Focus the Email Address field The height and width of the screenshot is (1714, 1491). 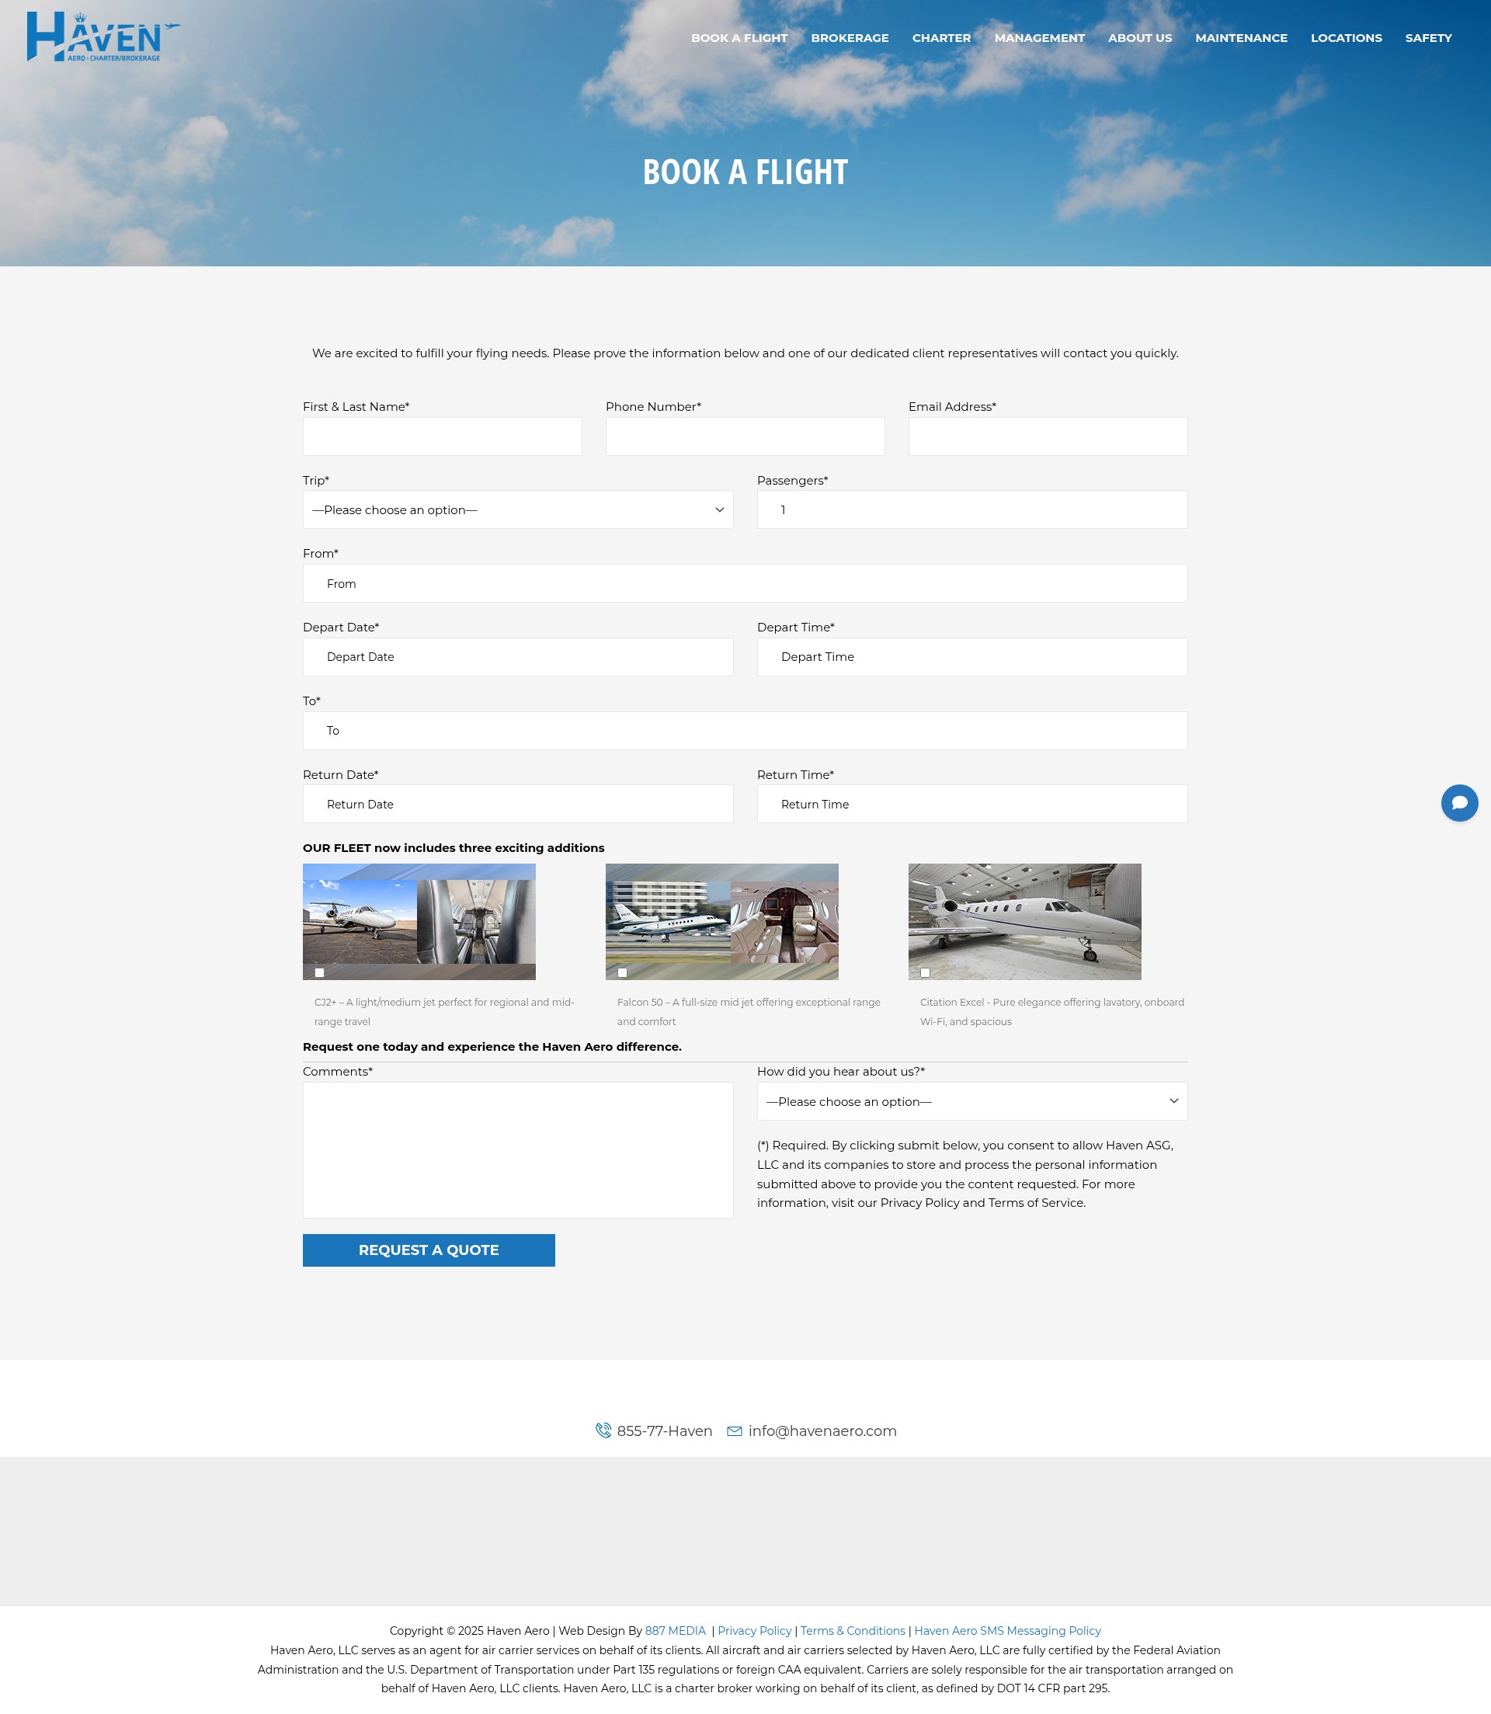coord(1048,436)
